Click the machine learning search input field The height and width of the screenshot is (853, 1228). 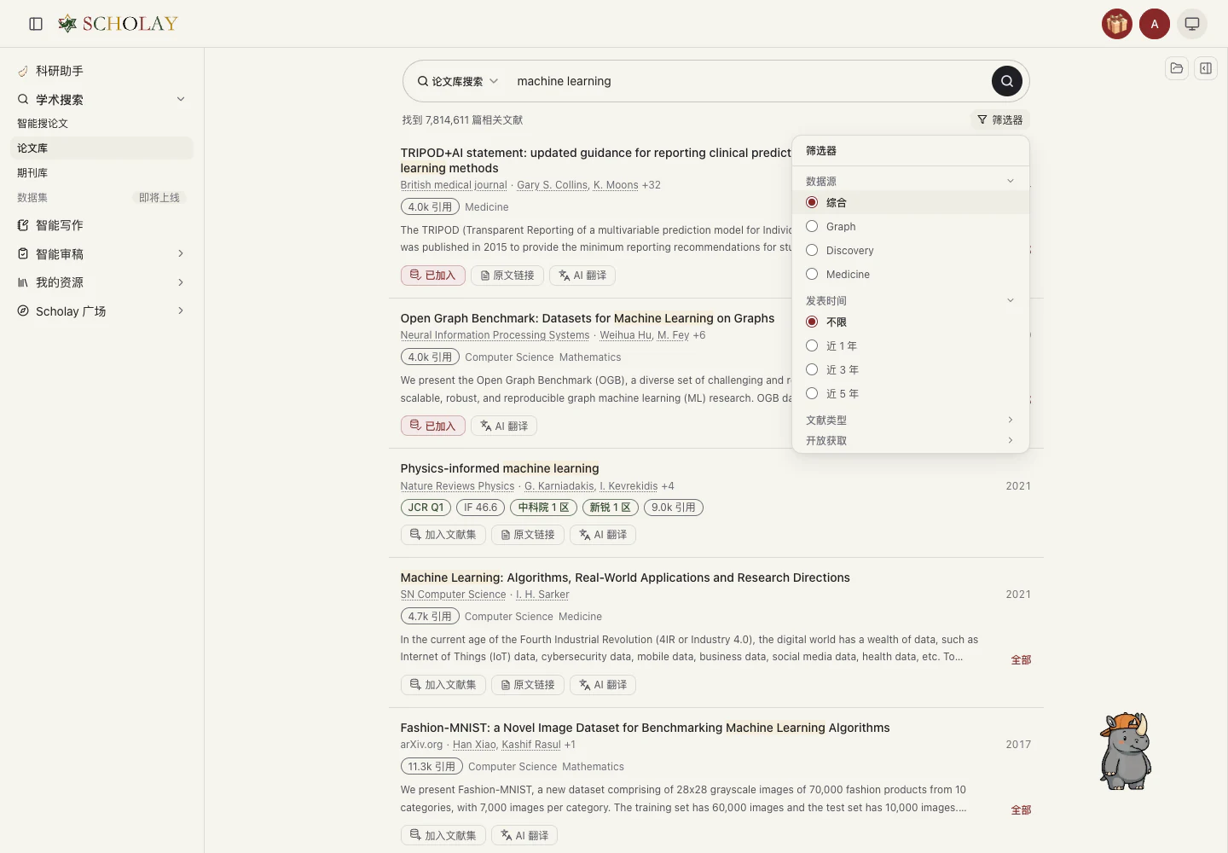tap(749, 81)
